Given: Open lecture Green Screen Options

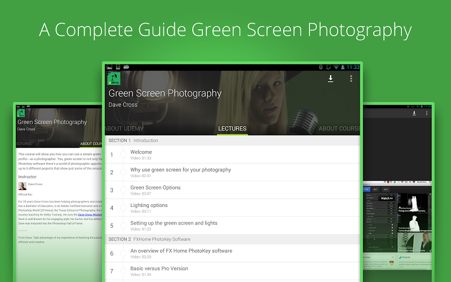Looking at the screenshot, I should (x=232, y=190).
